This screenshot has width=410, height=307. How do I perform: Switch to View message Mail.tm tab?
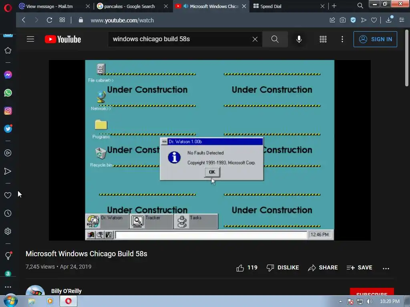50,6
